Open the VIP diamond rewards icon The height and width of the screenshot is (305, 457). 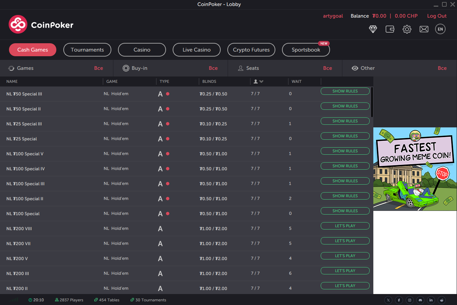pos(373,29)
